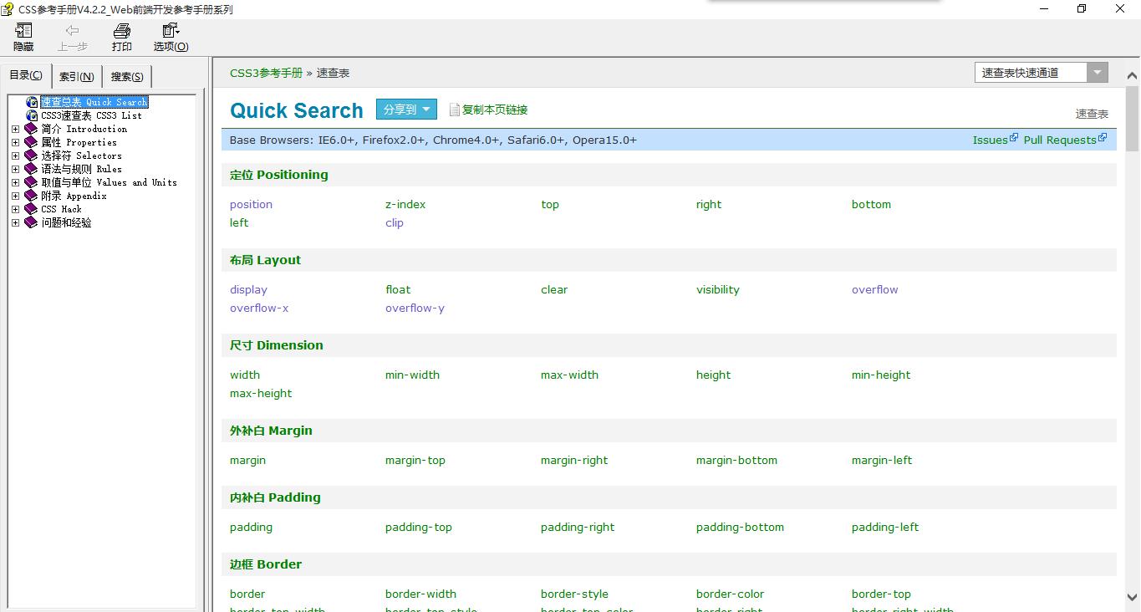This screenshot has width=1141, height=612.
Task: Click the Print (打印) toolbar icon
Action: pos(122,32)
